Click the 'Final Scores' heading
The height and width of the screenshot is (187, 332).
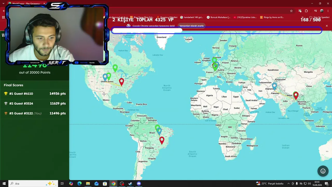(13, 85)
